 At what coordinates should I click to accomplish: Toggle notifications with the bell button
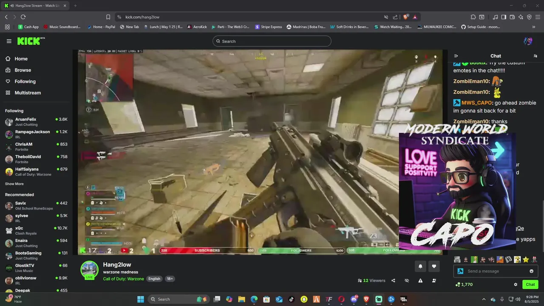point(420,266)
